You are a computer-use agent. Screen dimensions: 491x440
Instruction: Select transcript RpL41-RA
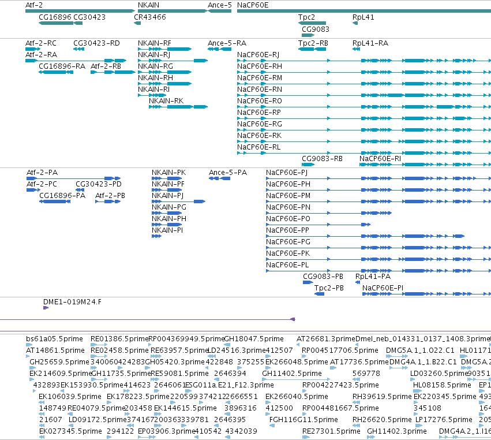(370, 43)
